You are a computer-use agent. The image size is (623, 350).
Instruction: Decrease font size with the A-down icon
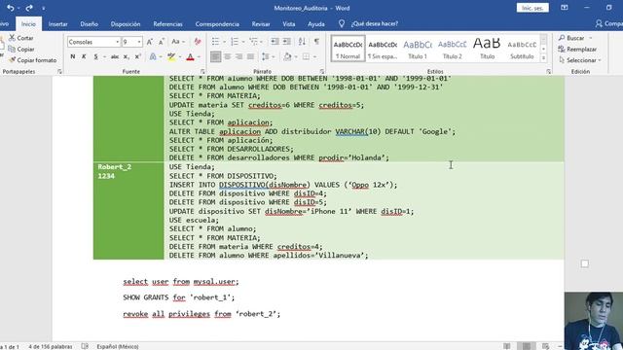click(162, 42)
